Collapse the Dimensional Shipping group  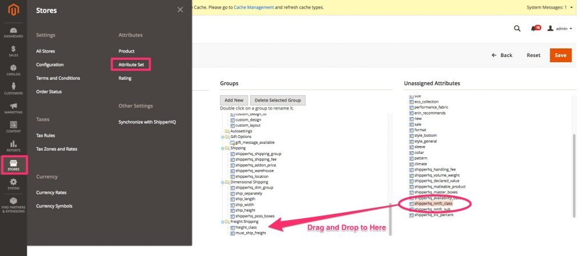coord(223,182)
